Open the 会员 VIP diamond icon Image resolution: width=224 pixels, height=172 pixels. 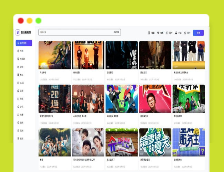point(158,33)
